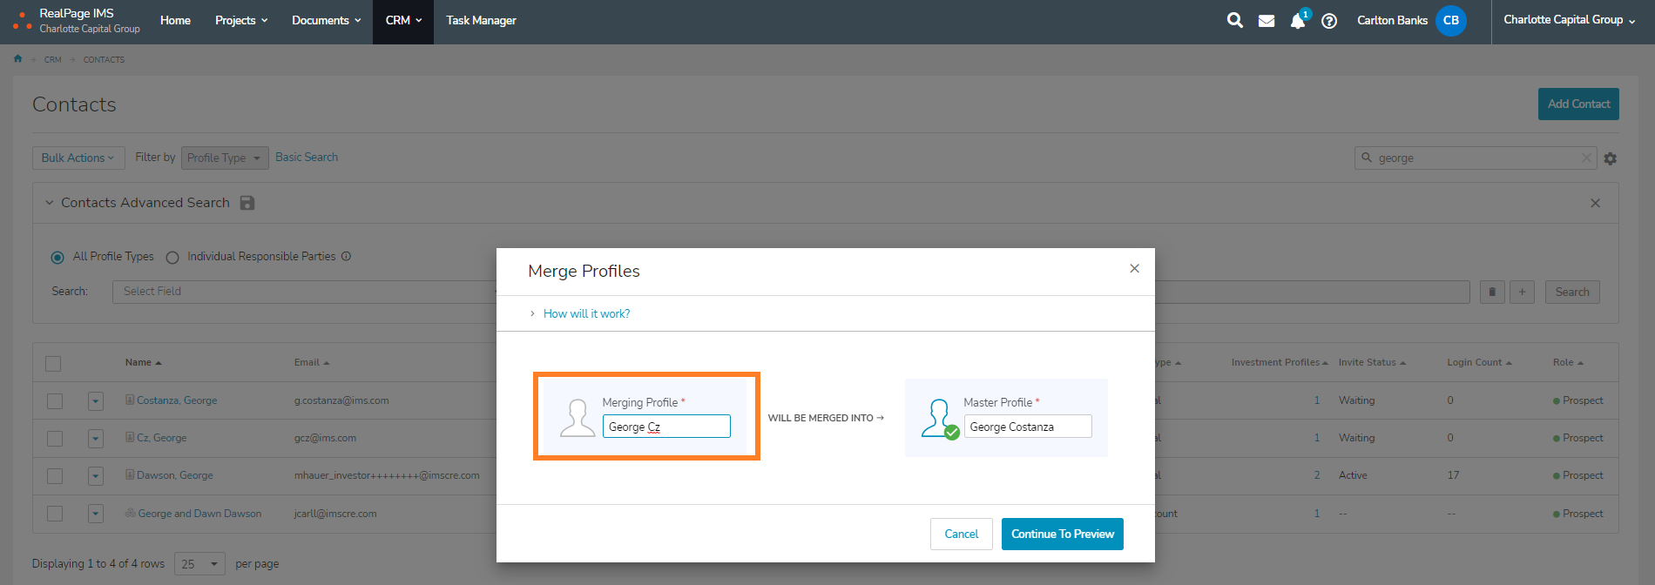Open the row actions dropdown for Dawson, George
The width and height of the screenshot is (1655, 585).
point(96,476)
